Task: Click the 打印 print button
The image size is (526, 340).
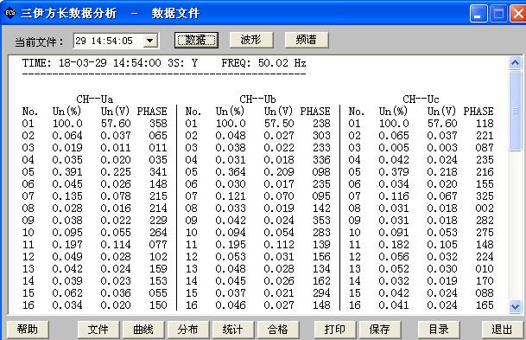Action: 335,330
